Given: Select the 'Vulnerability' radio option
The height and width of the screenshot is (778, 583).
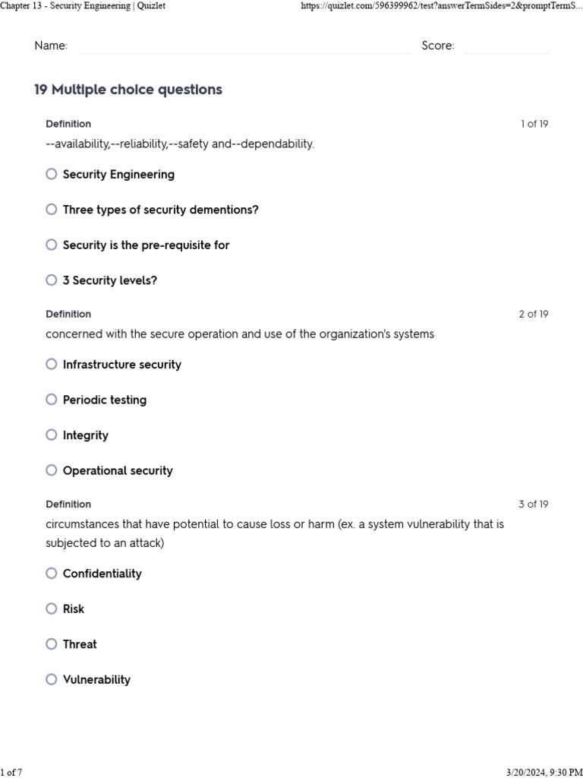Looking at the screenshot, I should pyautogui.click(x=52, y=679).
